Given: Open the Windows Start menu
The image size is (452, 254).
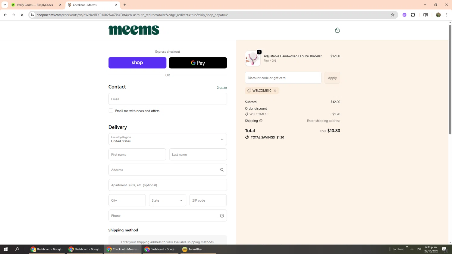Looking at the screenshot, I should click(5, 249).
